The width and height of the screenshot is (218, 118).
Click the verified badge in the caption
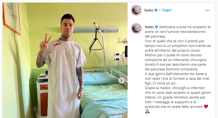click(156, 27)
